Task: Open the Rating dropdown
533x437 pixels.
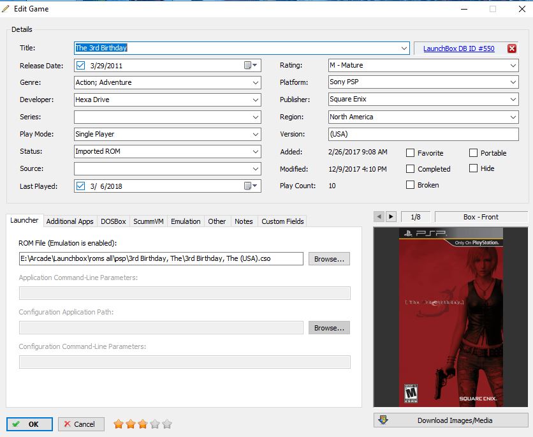Action: coord(513,65)
